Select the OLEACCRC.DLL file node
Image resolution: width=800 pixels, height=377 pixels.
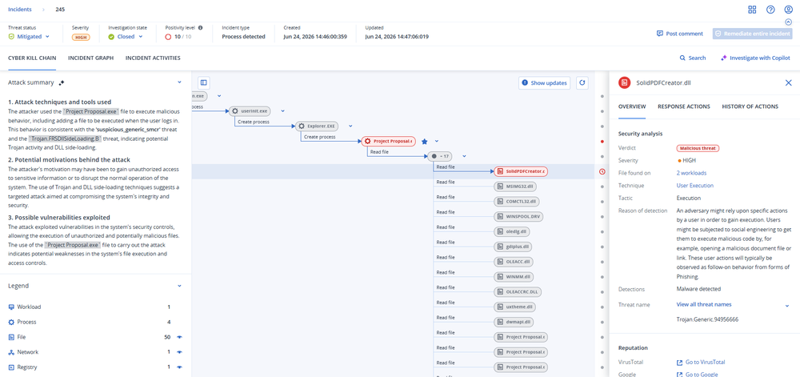517,292
